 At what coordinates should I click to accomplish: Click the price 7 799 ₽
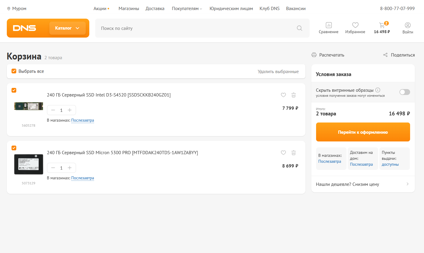click(x=290, y=108)
